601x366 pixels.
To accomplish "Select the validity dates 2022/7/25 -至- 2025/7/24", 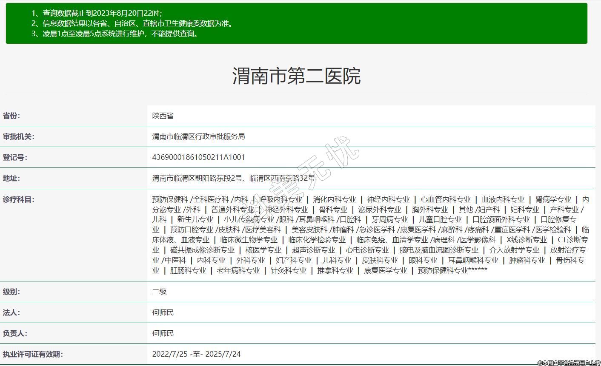I will point(196,354).
